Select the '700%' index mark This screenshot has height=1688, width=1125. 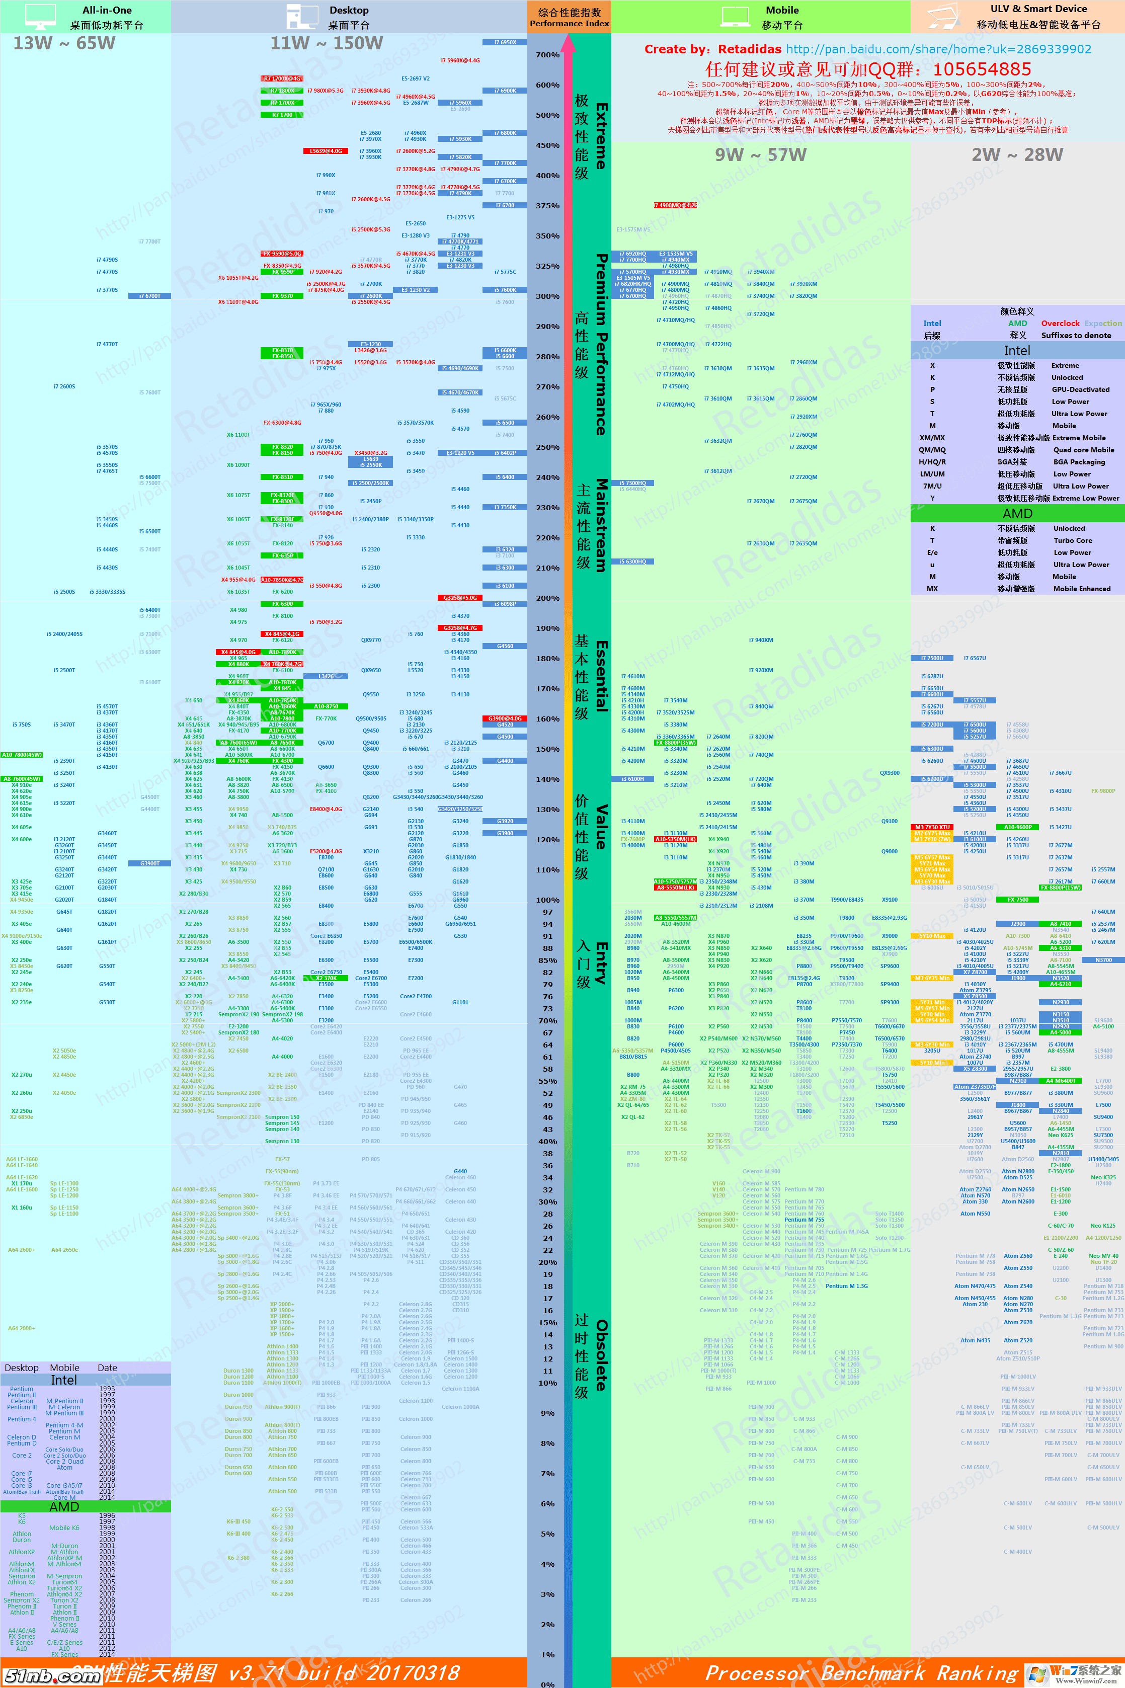tap(547, 54)
